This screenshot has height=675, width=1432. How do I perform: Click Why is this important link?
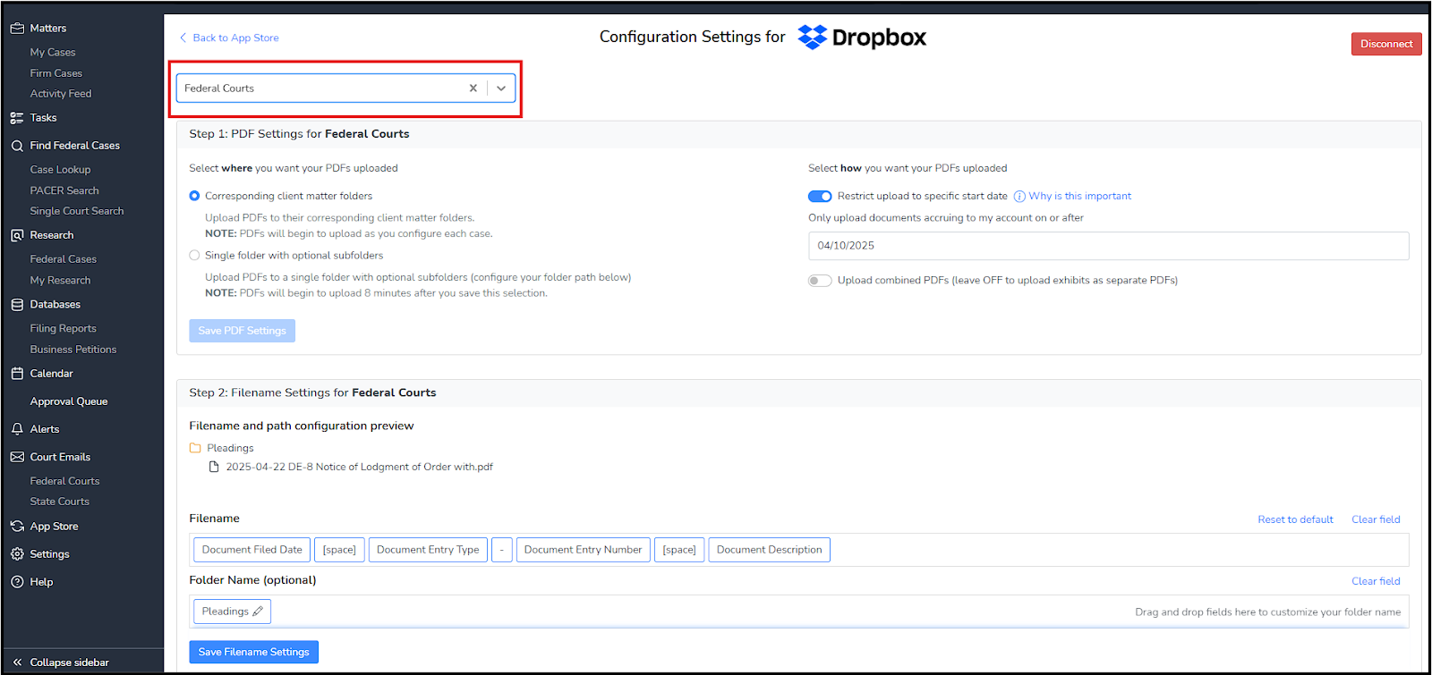(1080, 196)
